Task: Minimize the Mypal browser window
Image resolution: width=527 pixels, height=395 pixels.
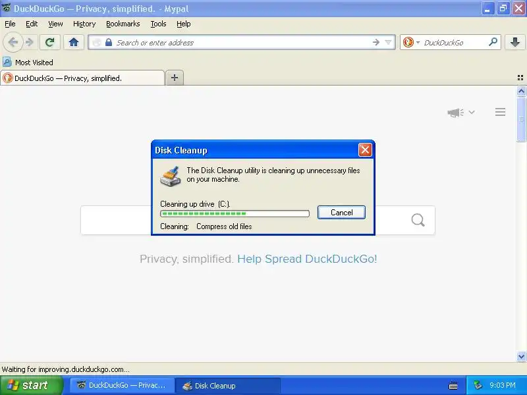Action: [488, 9]
